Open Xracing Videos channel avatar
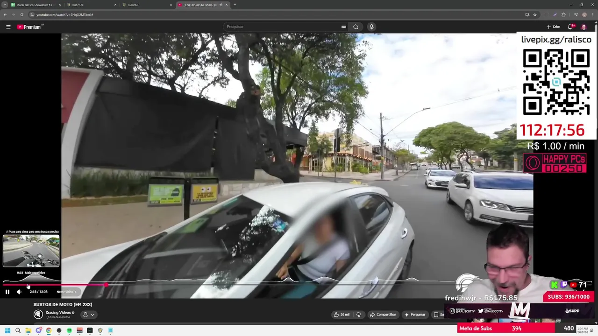598x336 pixels. click(x=38, y=315)
